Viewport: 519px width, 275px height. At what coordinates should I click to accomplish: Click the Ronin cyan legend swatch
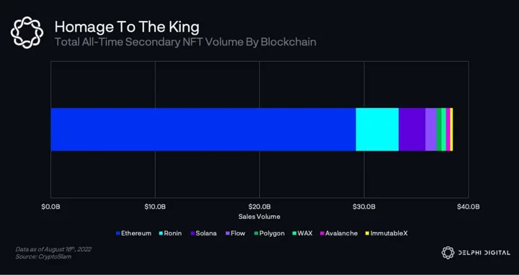pos(161,234)
